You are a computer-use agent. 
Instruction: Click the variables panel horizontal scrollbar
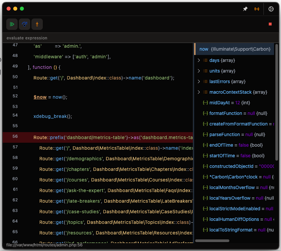(212, 241)
